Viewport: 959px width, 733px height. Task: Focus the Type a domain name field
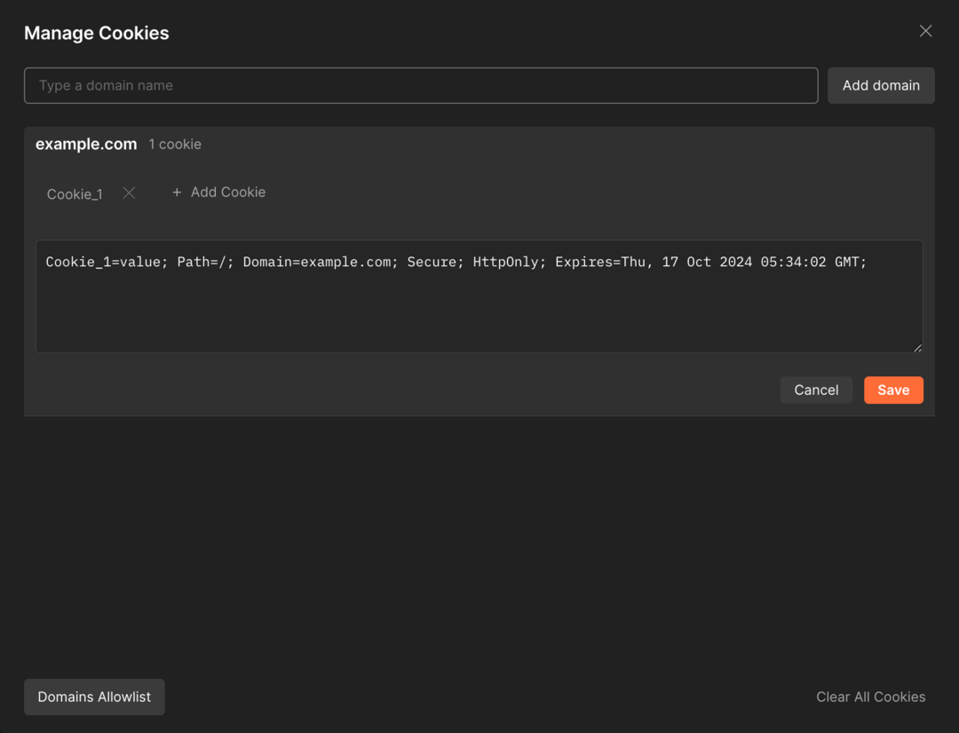point(421,85)
